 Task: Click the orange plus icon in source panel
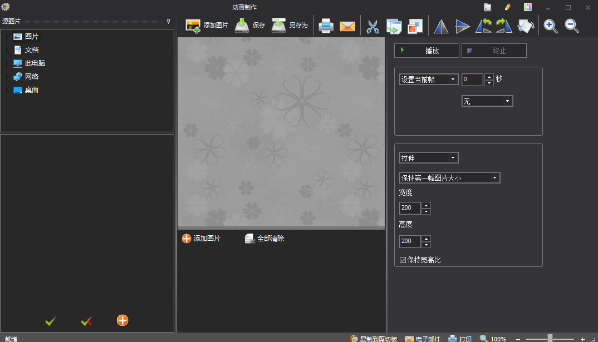(x=122, y=320)
